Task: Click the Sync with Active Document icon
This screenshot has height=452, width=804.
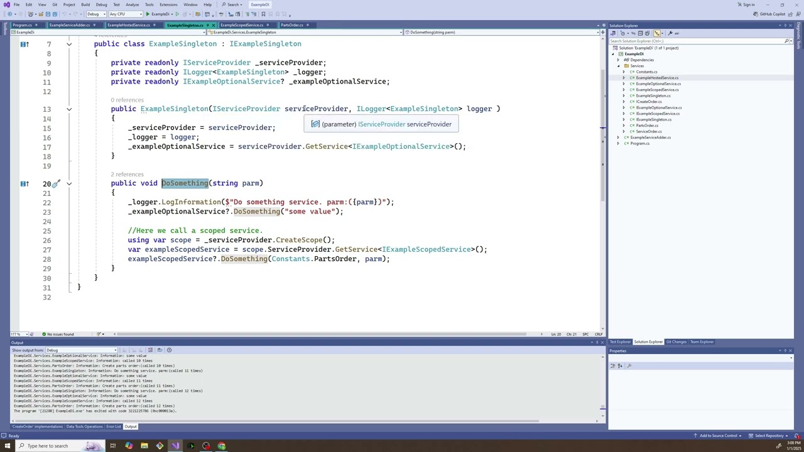Action: [633, 33]
